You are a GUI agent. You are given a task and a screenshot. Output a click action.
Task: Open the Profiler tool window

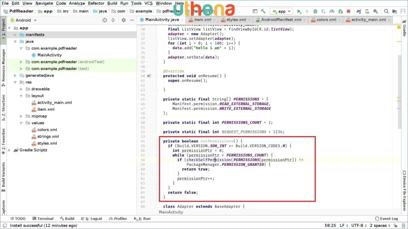[x=118, y=219]
